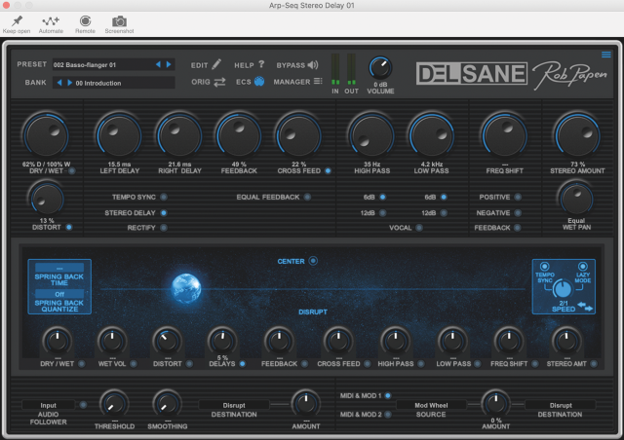Open Spring Back Time value selector
The width and height of the screenshot is (624, 440).
pyautogui.click(x=59, y=268)
